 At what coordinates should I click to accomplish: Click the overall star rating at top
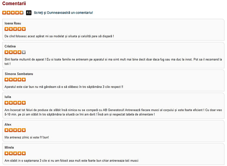13,12
